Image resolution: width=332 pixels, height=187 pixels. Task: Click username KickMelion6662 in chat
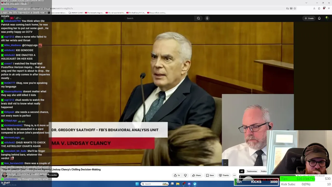13,125
